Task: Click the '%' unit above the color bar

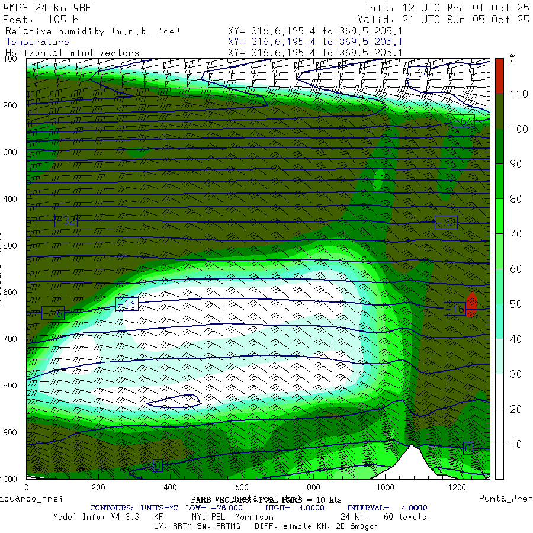Action: click(513, 59)
